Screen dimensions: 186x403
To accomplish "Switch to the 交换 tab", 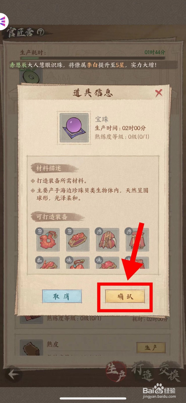I will pyautogui.click(x=170, y=372).
